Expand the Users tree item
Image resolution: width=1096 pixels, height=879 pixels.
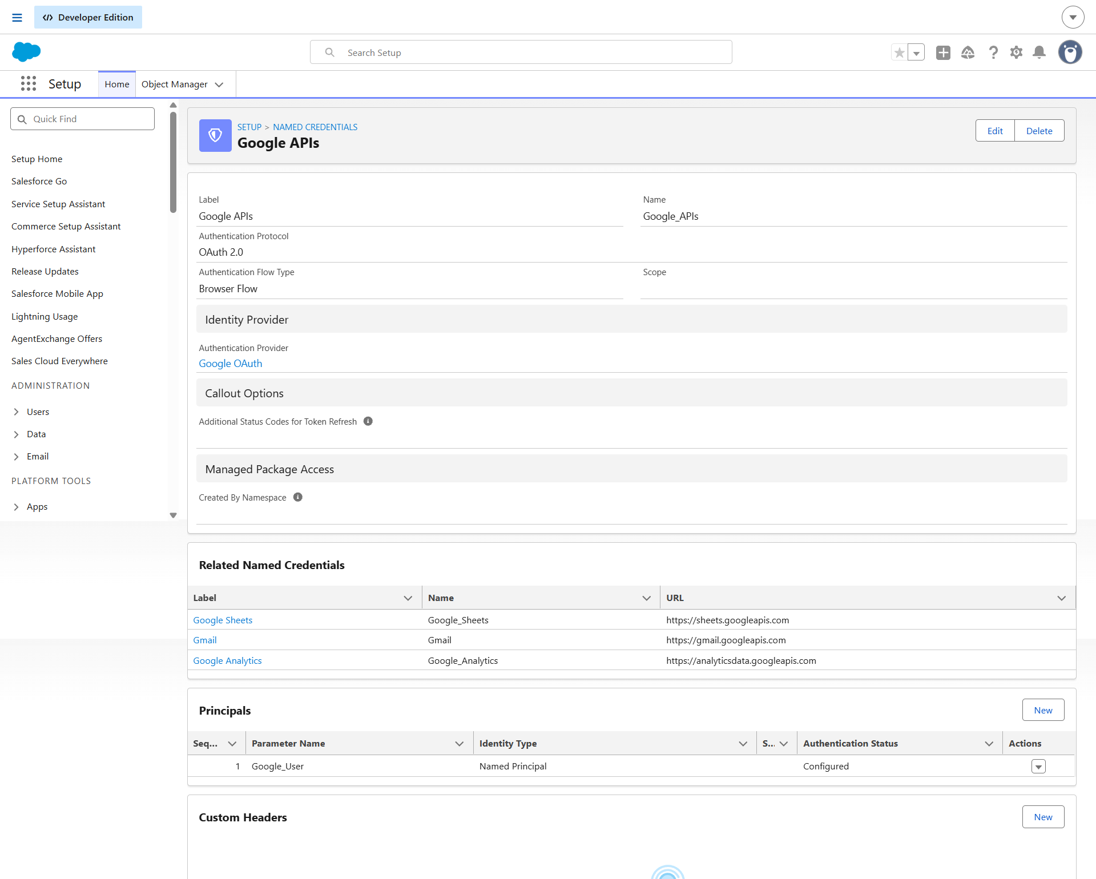point(16,412)
